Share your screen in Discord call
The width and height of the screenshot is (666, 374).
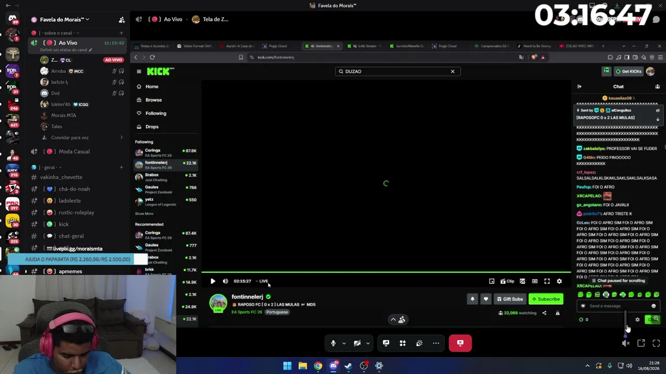[386, 343]
